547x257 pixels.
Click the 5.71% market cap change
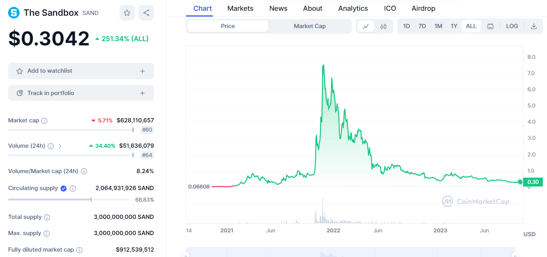point(102,121)
